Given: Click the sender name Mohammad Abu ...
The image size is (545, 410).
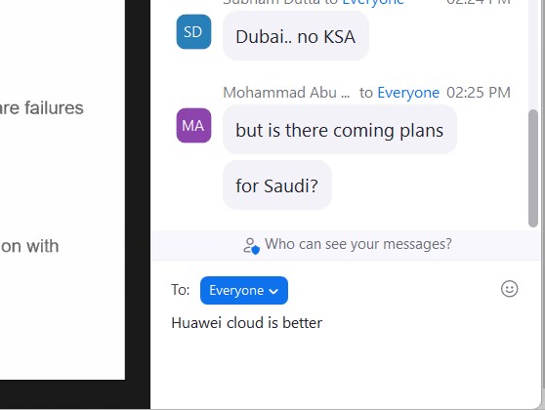Looking at the screenshot, I should tap(286, 93).
